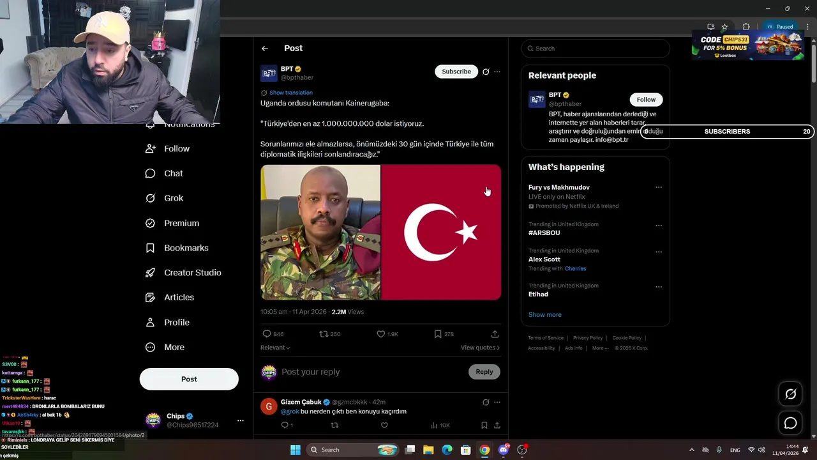
Task: Open more options on Gizem Çabuk reply
Action: (497, 402)
